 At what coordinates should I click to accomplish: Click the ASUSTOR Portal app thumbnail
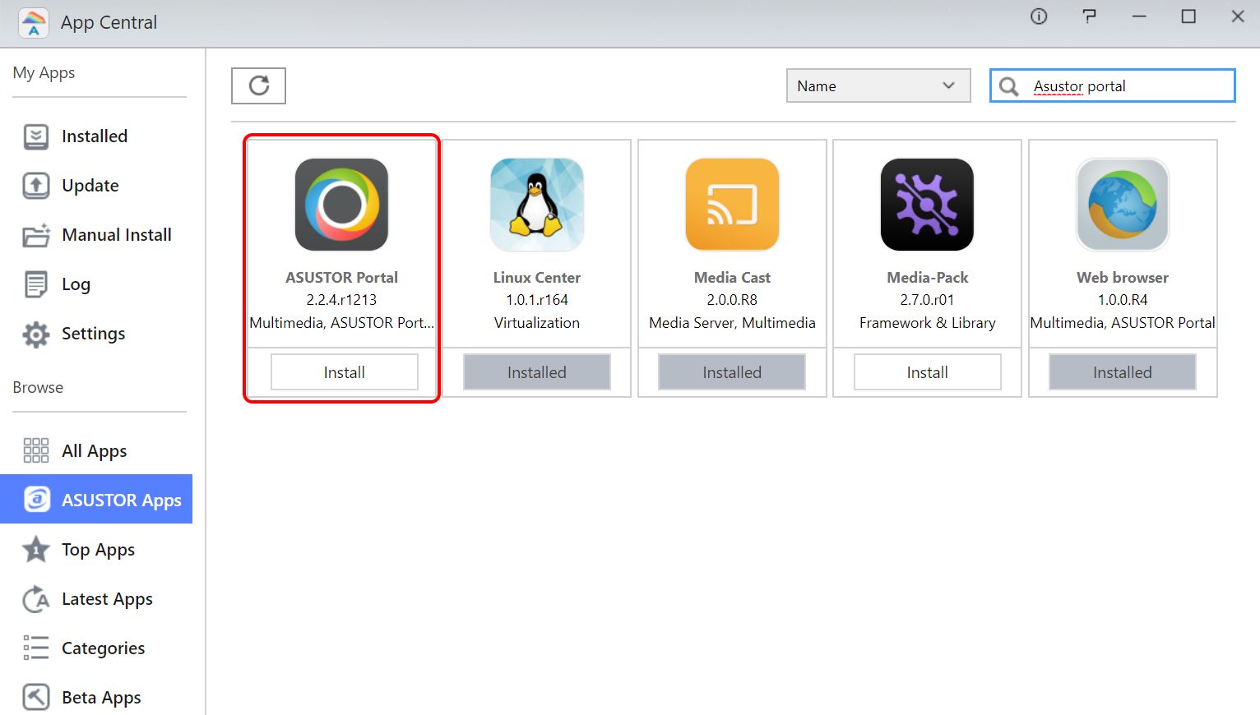(x=341, y=204)
